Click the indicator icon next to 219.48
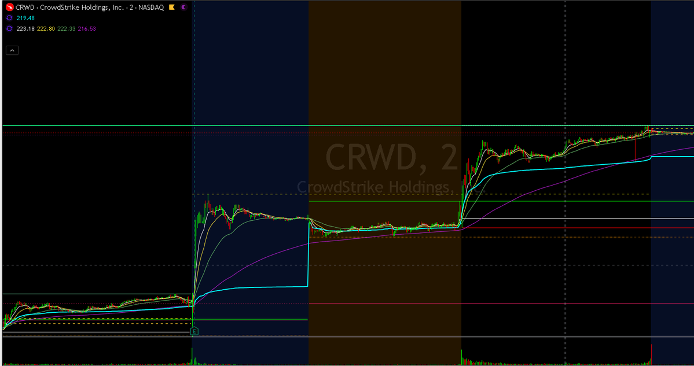The height and width of the screenshot is (366, 694). coord(9,18)
